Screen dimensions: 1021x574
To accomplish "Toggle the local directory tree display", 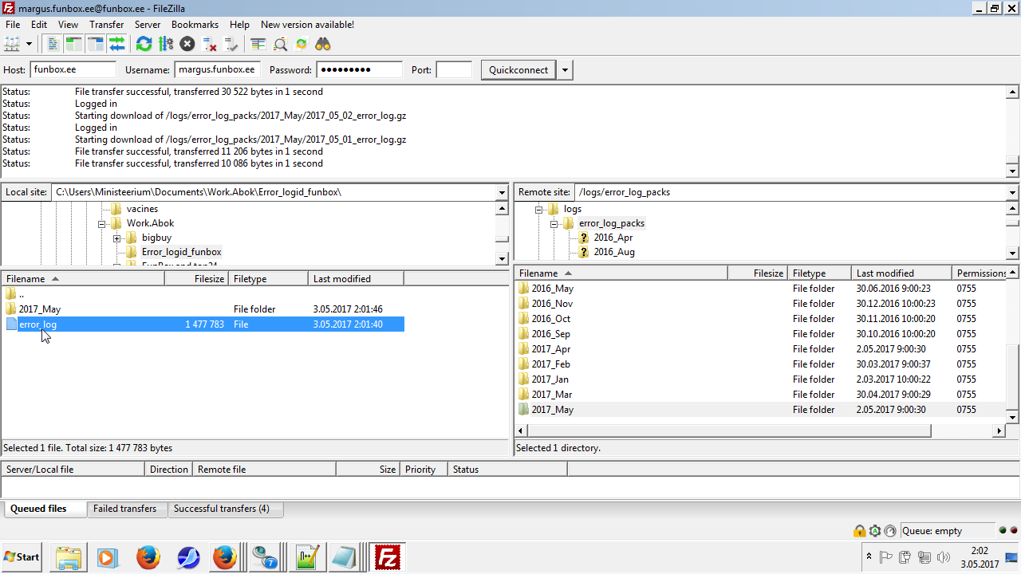I will [x=74, y=44].
